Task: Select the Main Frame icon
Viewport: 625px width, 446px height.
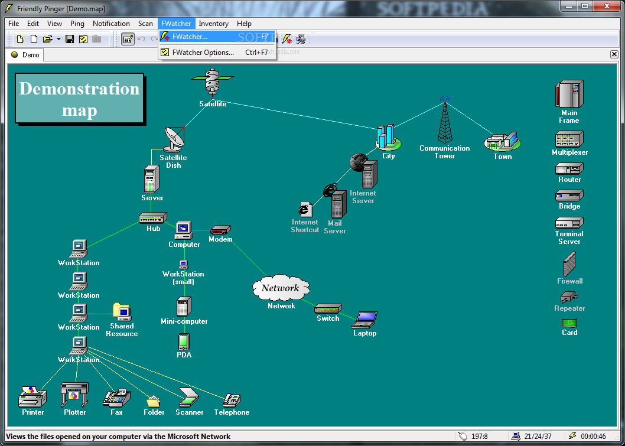Action: (569, 94)
